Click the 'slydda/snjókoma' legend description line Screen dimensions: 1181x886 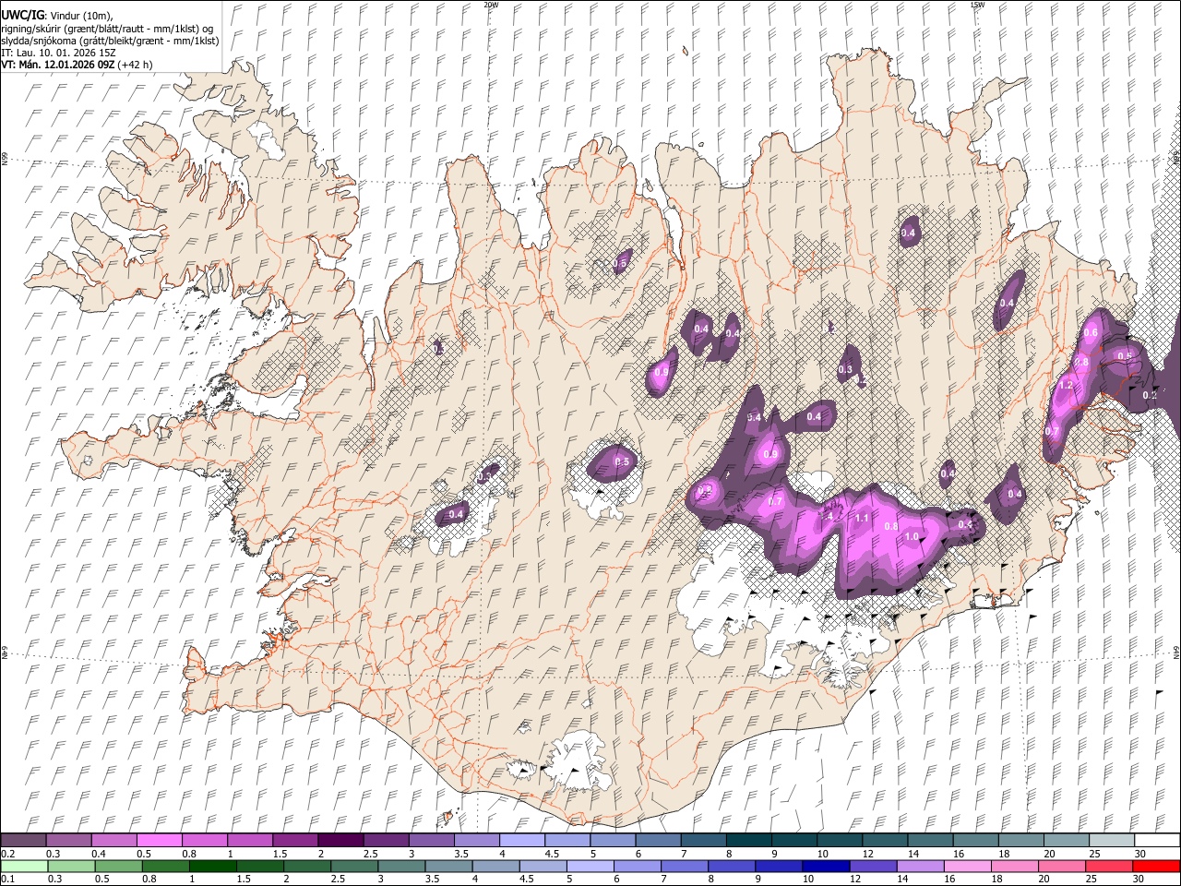110,41
